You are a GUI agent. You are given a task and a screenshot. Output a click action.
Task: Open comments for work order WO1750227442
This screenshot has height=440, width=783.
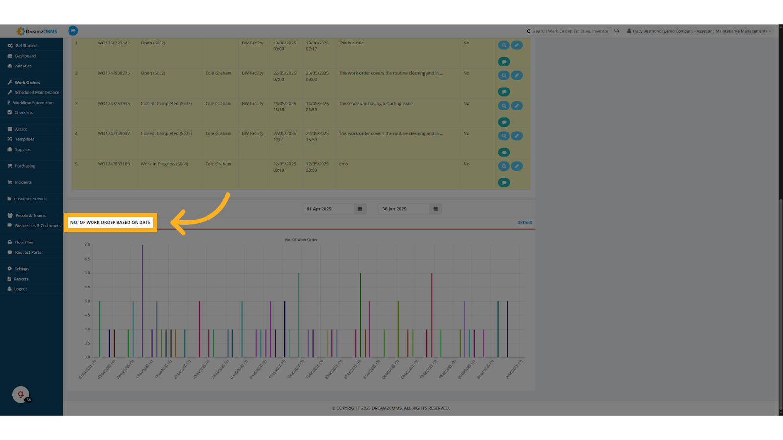504,62
